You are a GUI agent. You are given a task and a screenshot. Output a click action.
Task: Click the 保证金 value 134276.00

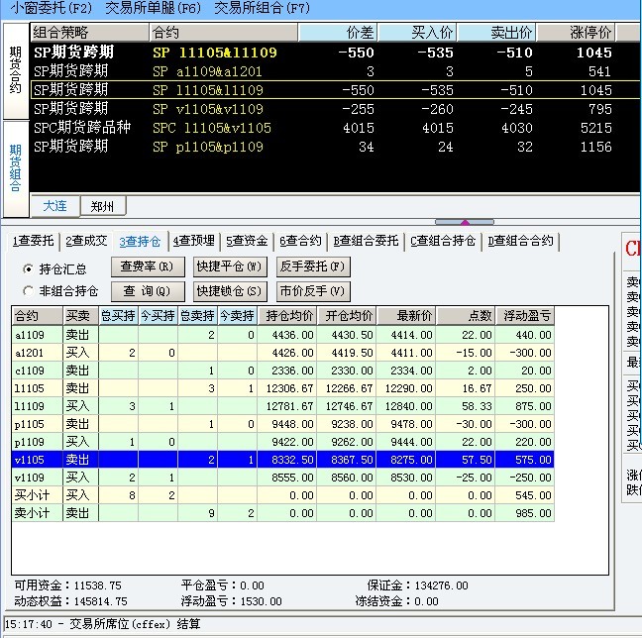coord(441,585)
